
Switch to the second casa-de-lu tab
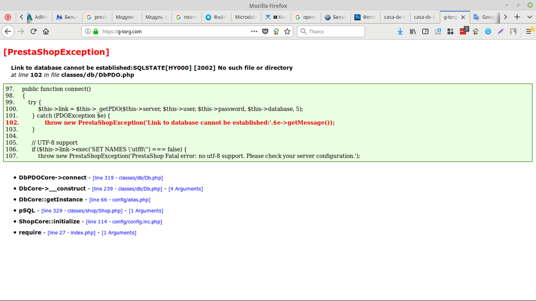coord(425,17)
